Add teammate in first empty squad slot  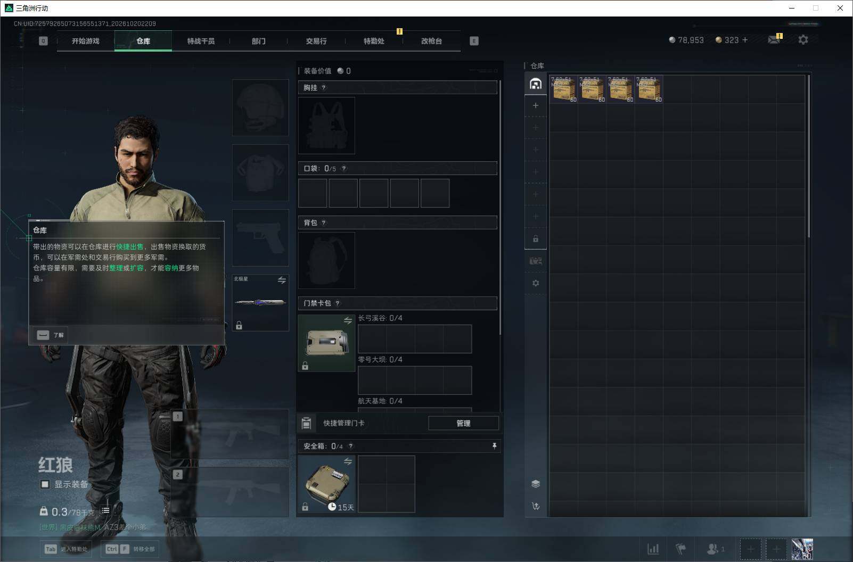coord(750,549)
